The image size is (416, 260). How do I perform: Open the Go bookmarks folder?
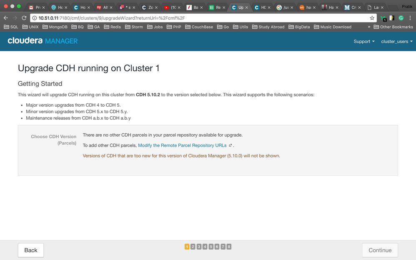click(223, 27)
